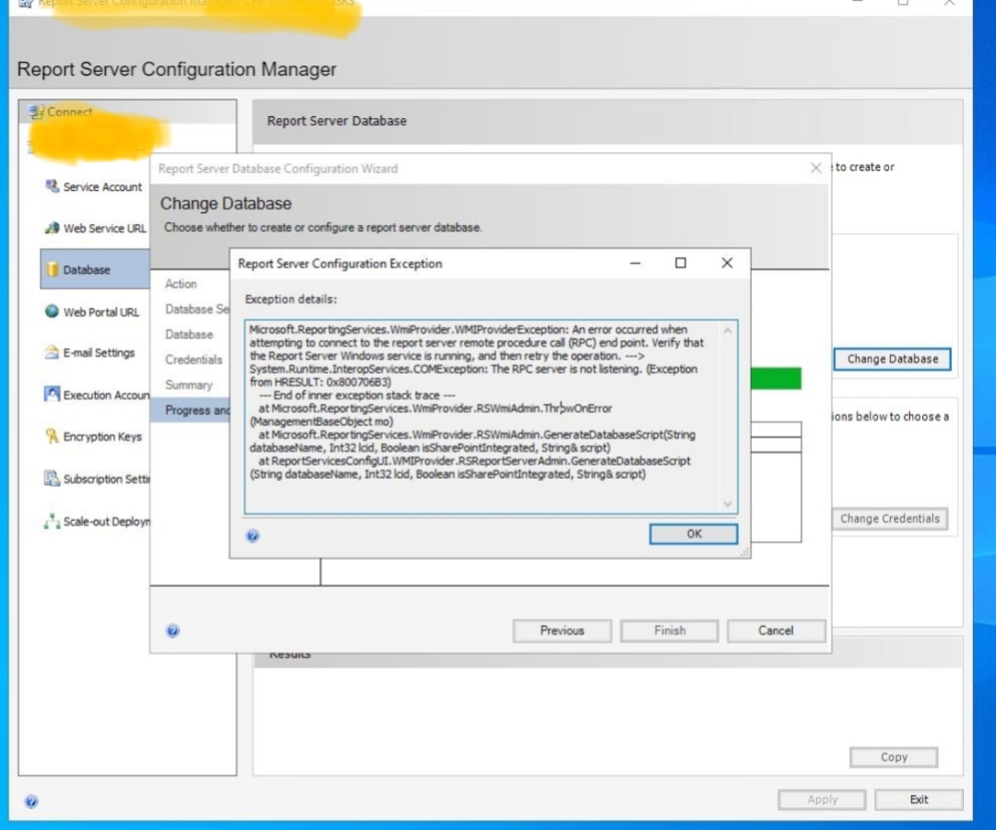The width and height of the screenshot is (996, 830).
Task: Select the Database Server wizard step
Action: pos(197,309)
